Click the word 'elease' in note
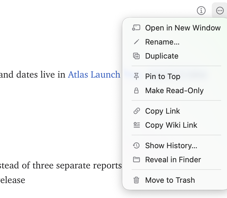 [x=13, y=180]
